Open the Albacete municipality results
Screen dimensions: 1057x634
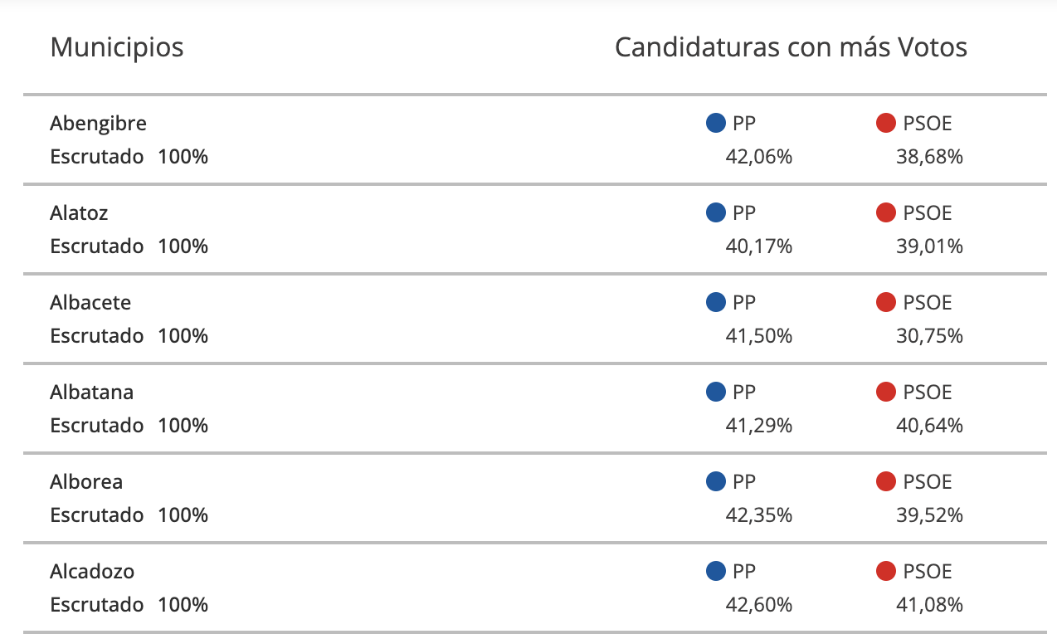pos(90,303)
